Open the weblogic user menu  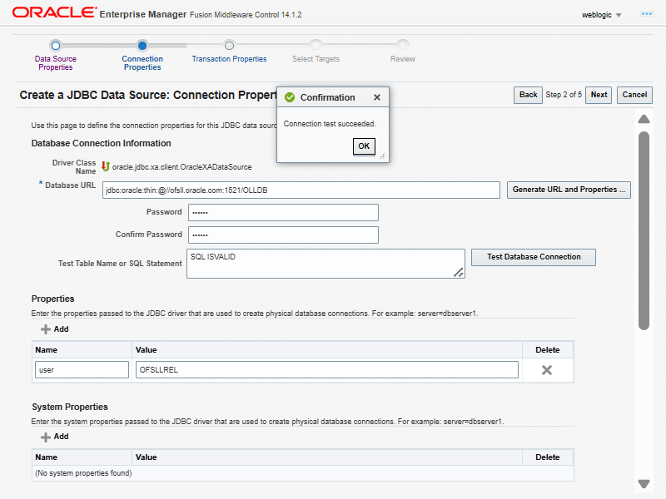[x=602, y=15]
